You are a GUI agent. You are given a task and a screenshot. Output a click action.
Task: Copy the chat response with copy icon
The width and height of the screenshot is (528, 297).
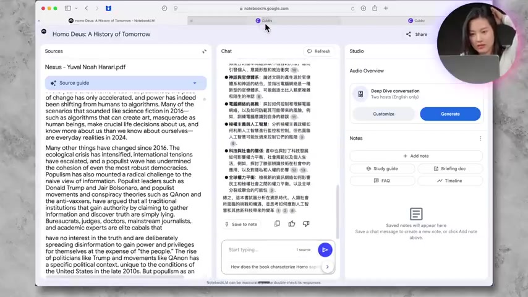tap(277, 223)
